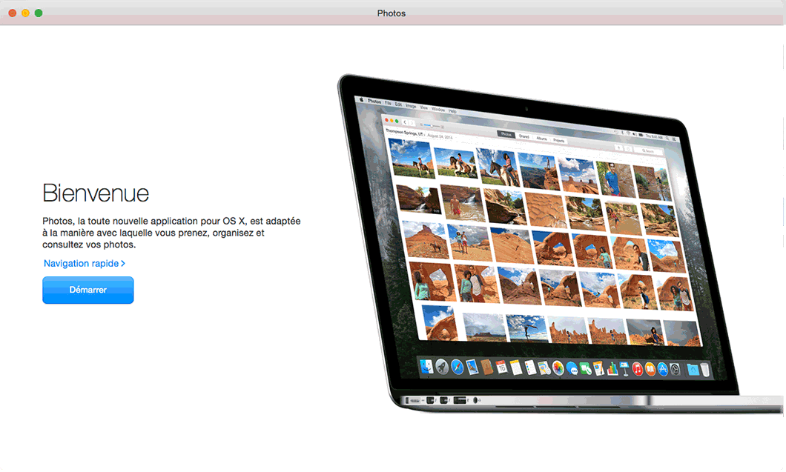Click the Démarrer button
The height and width of the screenshot is (472, 786).
tap(87, 290)
